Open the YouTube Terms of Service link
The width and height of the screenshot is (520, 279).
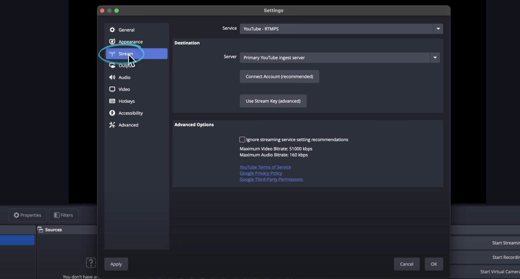(x=265, y=167)
